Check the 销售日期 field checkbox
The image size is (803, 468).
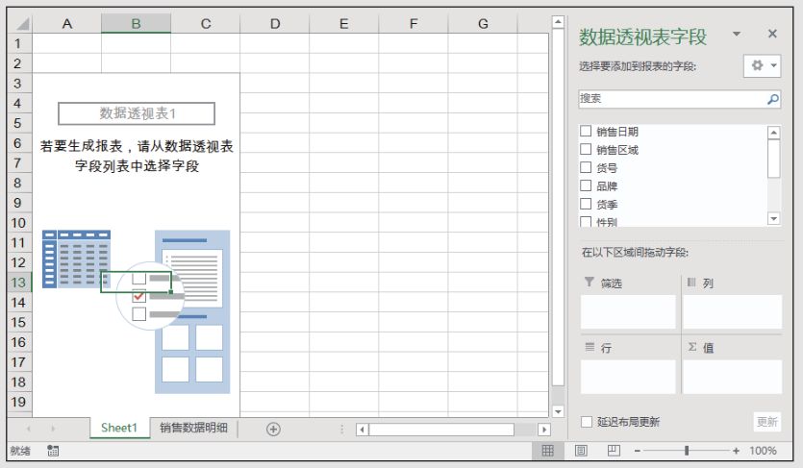click(x=586, y=132)
